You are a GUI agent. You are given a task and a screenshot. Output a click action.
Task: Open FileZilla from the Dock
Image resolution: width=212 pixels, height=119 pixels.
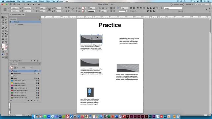click(x=68, y=116)
